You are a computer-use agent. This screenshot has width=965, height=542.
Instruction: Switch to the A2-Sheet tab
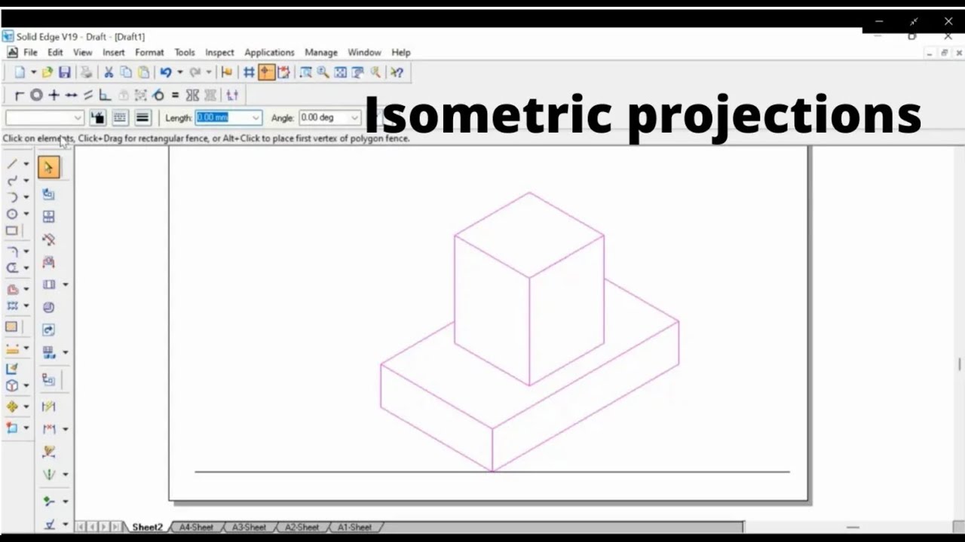(x=302, y=527)
